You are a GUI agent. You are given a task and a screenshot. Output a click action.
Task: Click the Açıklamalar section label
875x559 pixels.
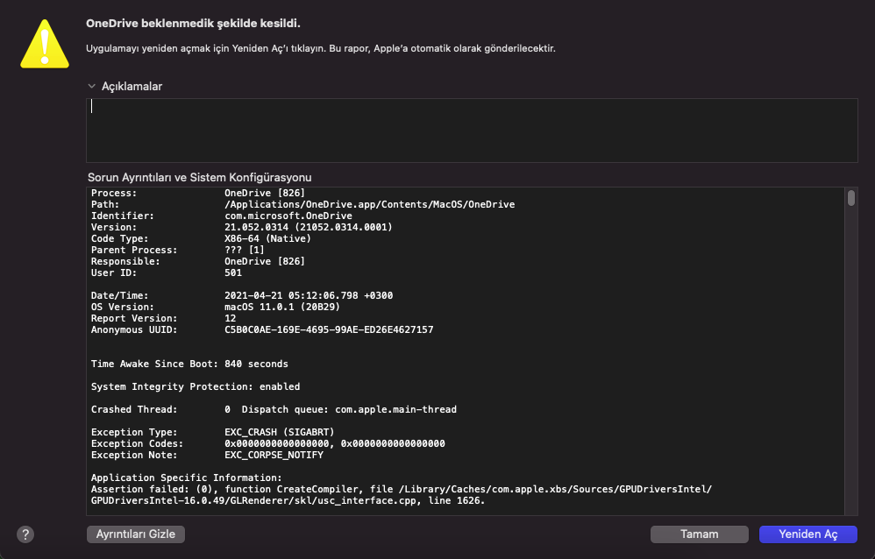click(132, 86)
